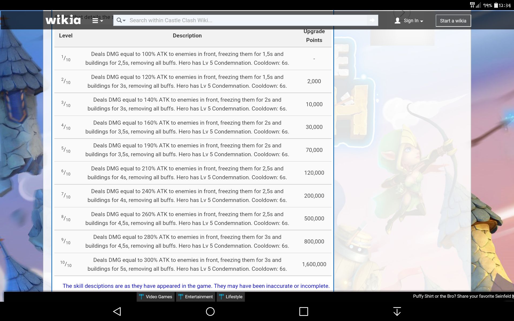Click the 500,000 upgrade points value

314,219
